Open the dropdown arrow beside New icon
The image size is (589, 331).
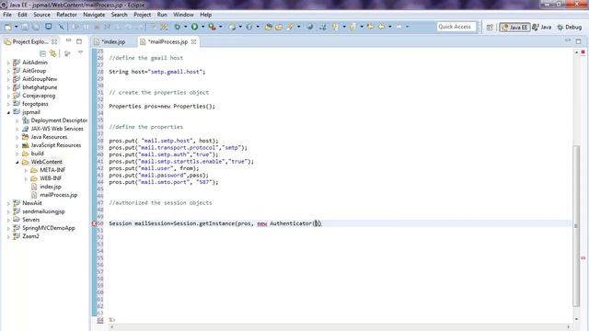(17, 27)
